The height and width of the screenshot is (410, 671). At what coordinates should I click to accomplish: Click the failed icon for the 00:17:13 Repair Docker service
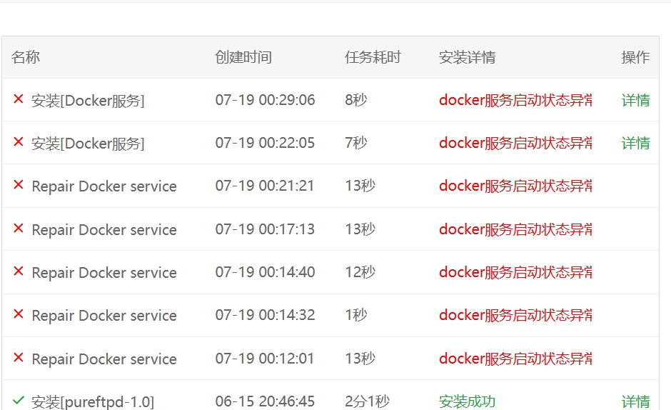click(x=19, y=229)
